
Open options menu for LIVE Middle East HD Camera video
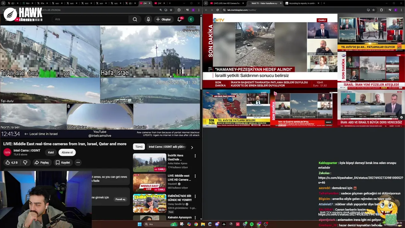tap(195, 176)
